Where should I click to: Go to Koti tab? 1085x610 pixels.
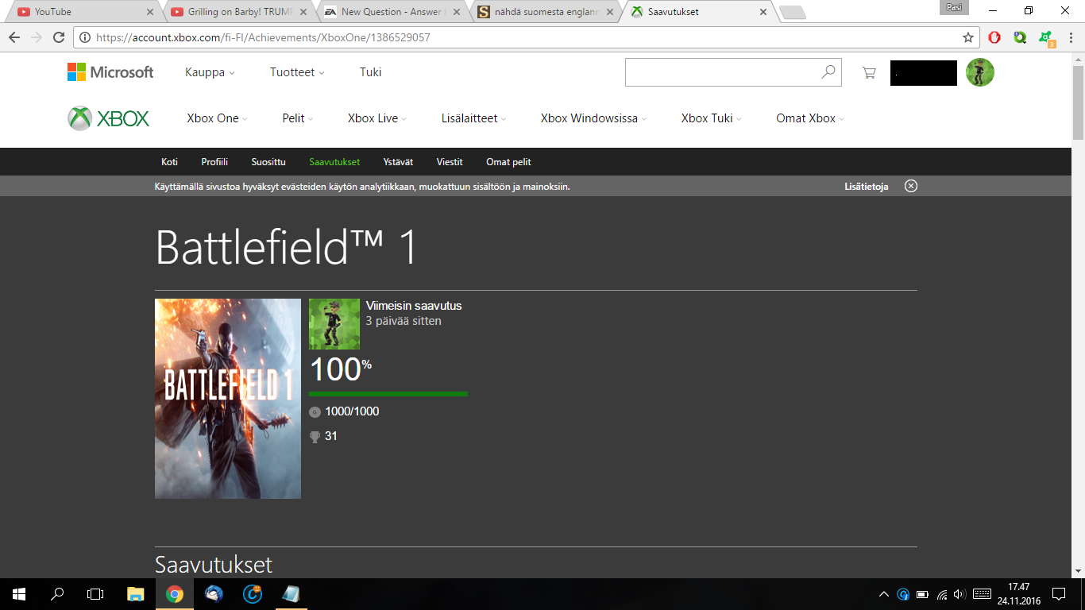tap(169, 162)
